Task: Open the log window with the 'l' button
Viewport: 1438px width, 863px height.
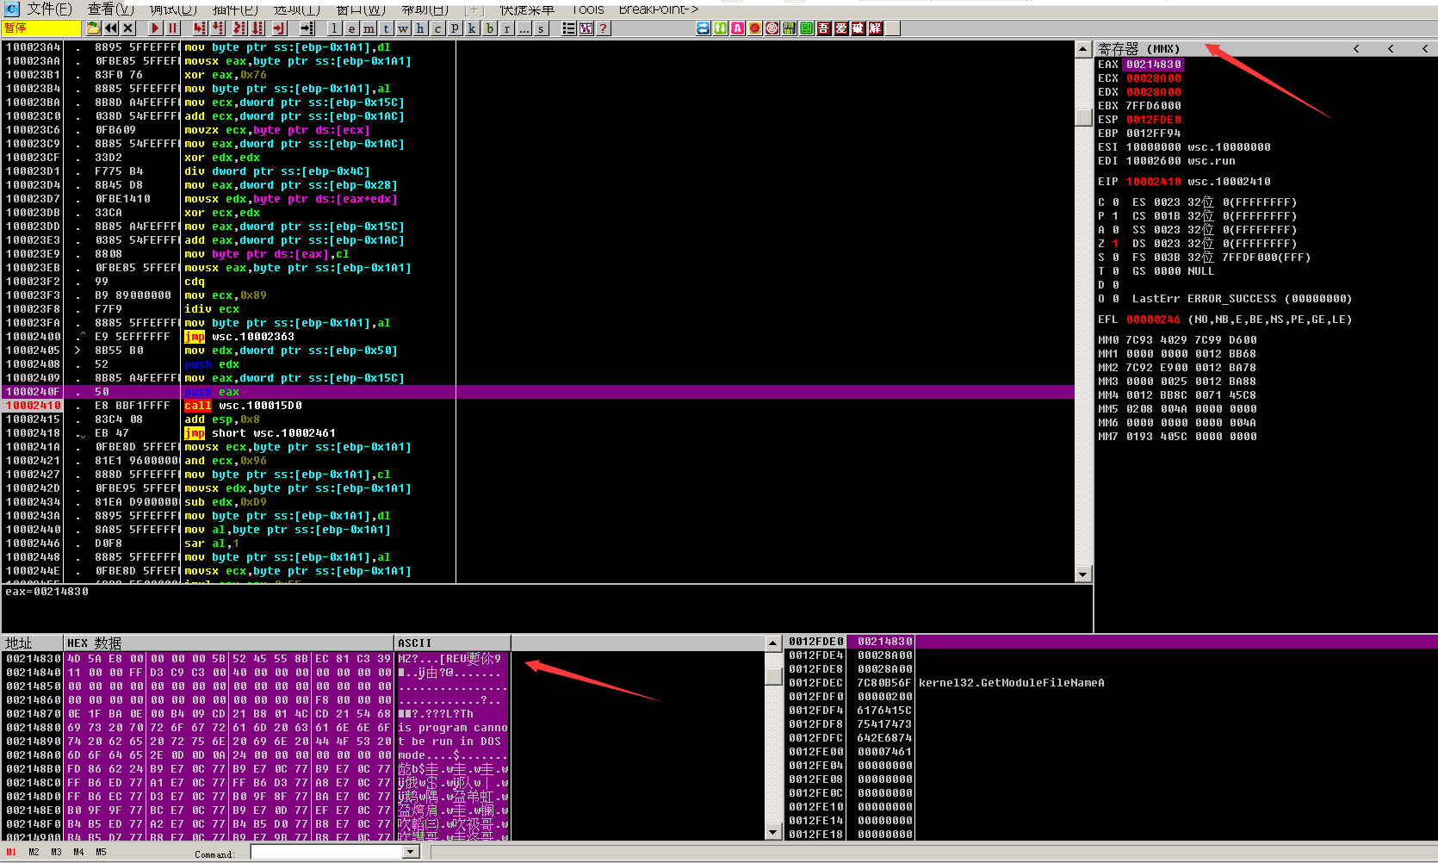Action: (334, 28)
